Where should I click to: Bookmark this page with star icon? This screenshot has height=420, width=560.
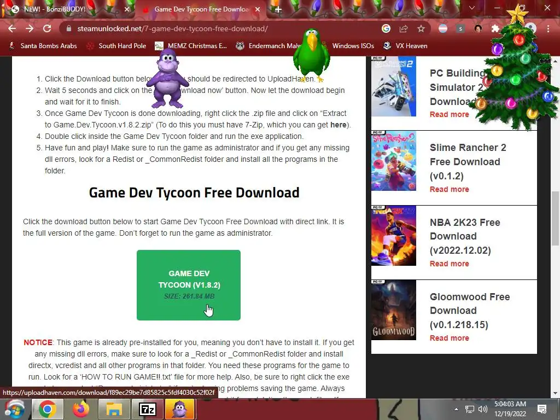(421, 28)
